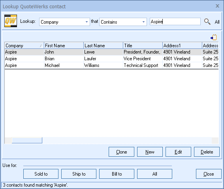Image resolution: width=224 pixels, height=189 pixels.
Task: Click the clipboard paste icon above the grid
Action: [x=214, y=37]
